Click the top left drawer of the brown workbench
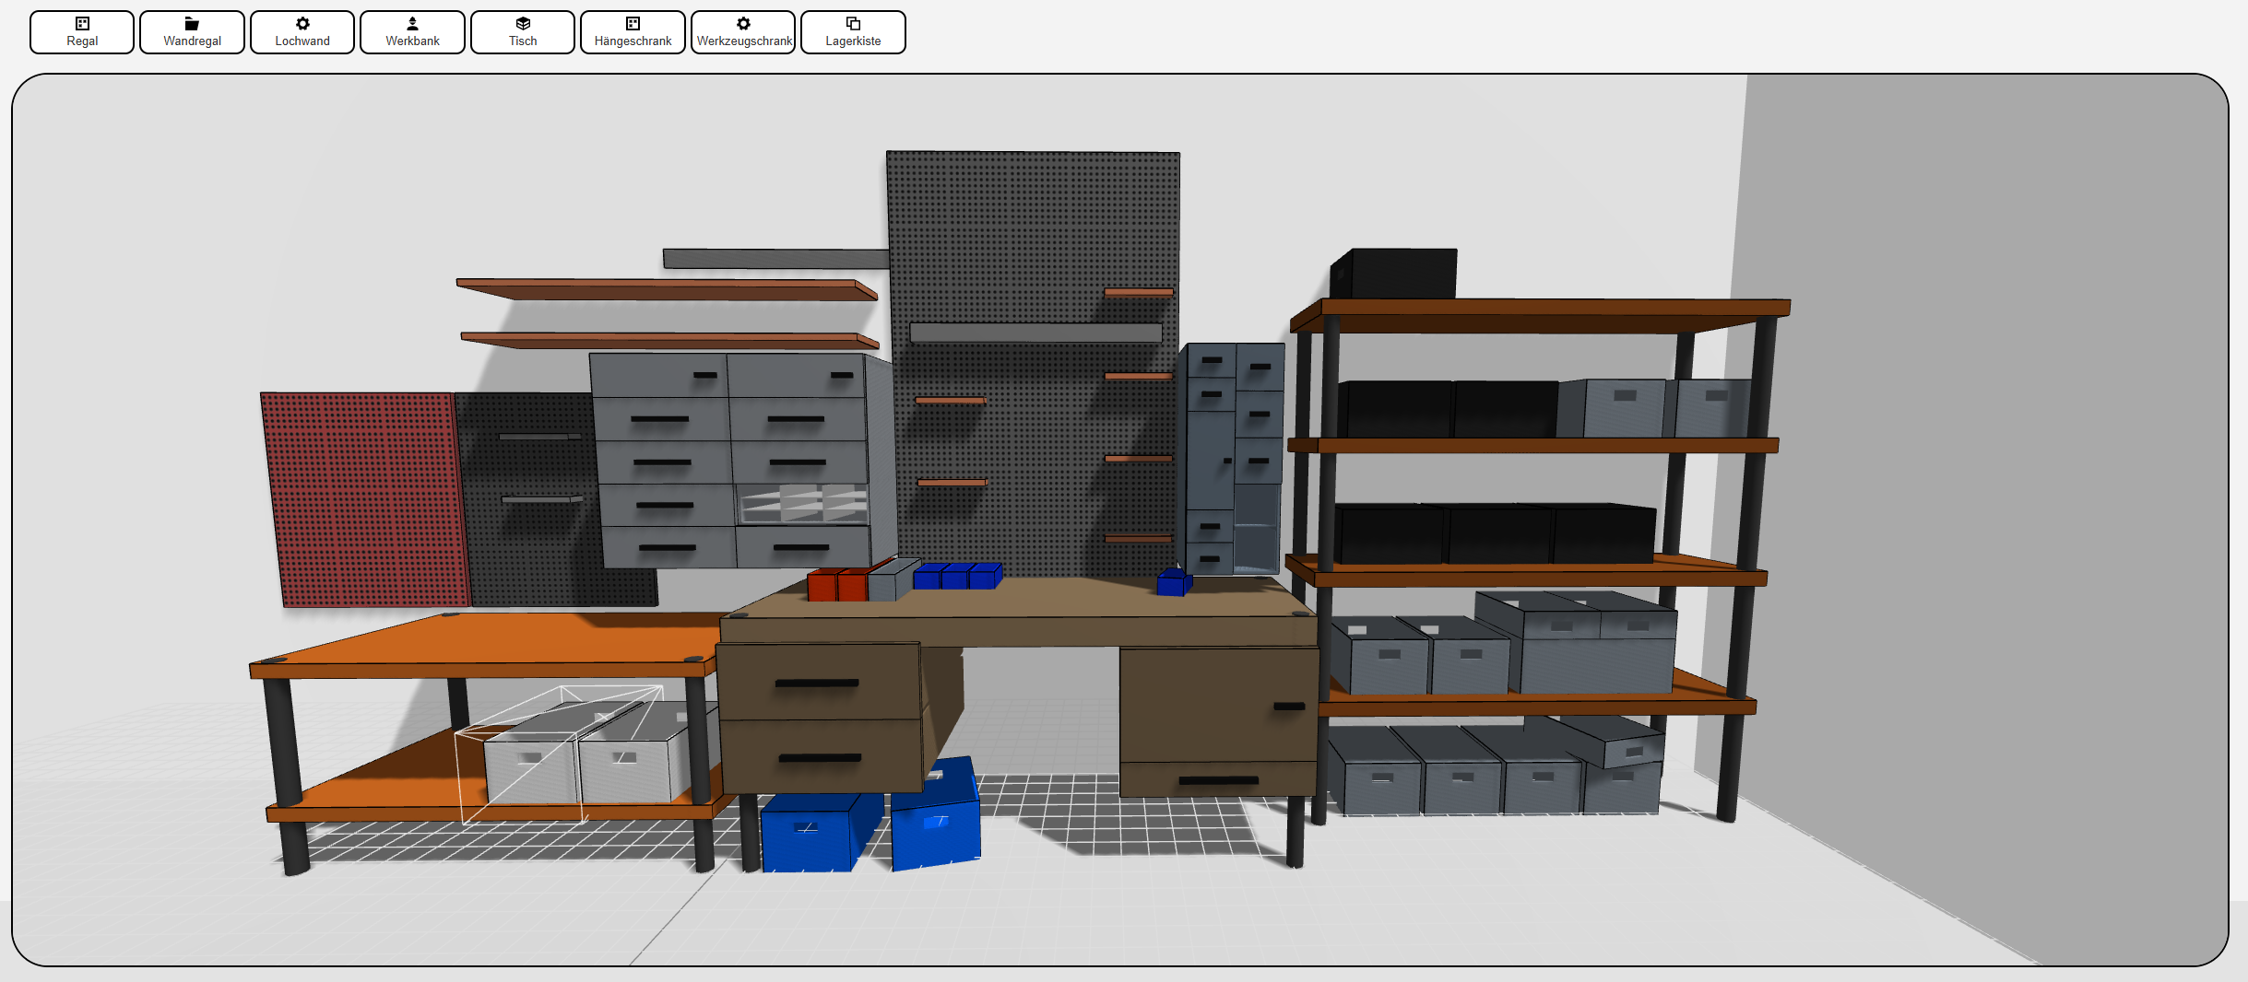The height and width of the screenshot is (982, 2248). click(x=818, y=680)
